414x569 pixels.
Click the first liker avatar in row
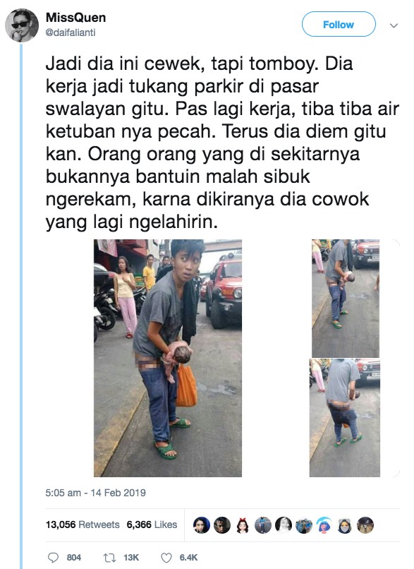point(202,525)
